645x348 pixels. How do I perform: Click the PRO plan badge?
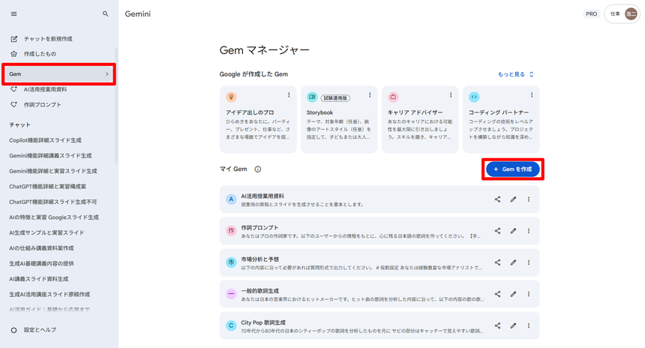(x=591, y=13)
